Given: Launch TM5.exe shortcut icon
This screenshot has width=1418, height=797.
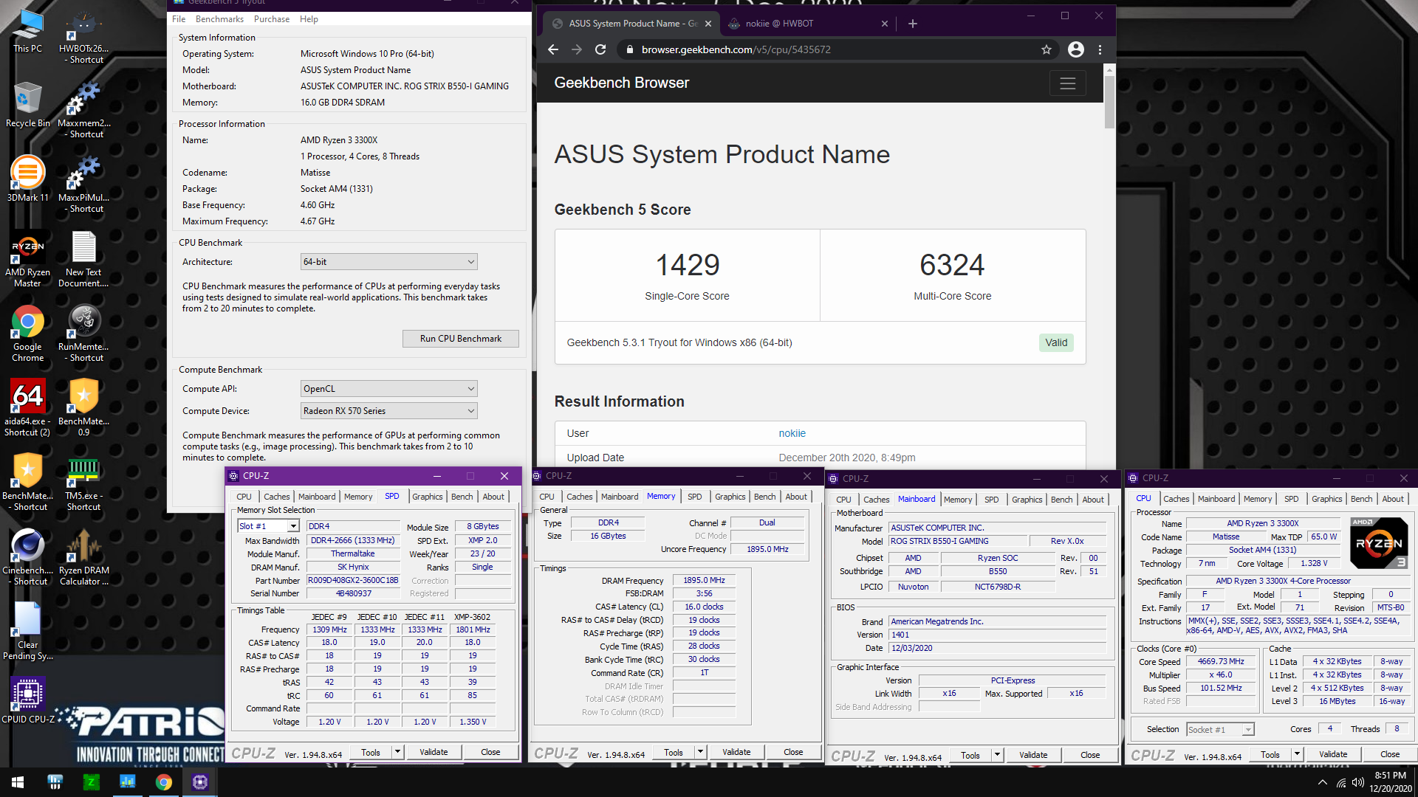Looking at the screenshot, I should (x=83, y=483).
